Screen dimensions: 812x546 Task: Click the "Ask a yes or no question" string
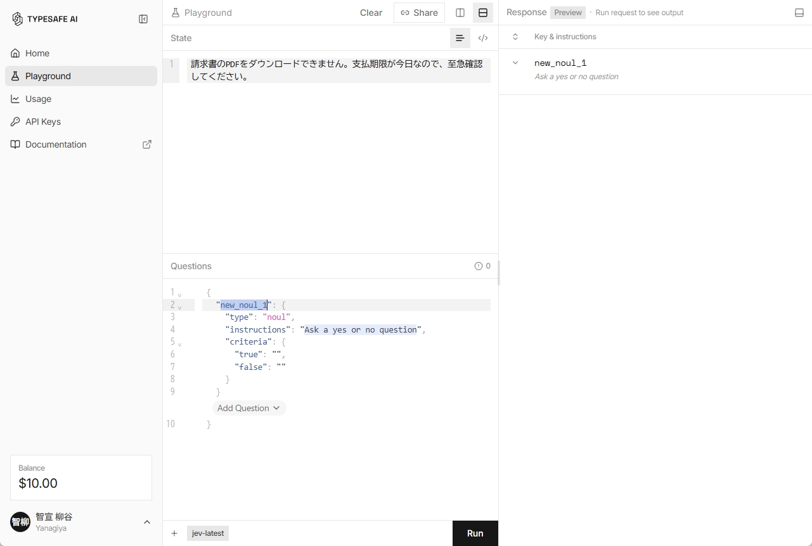click(361, 329)
